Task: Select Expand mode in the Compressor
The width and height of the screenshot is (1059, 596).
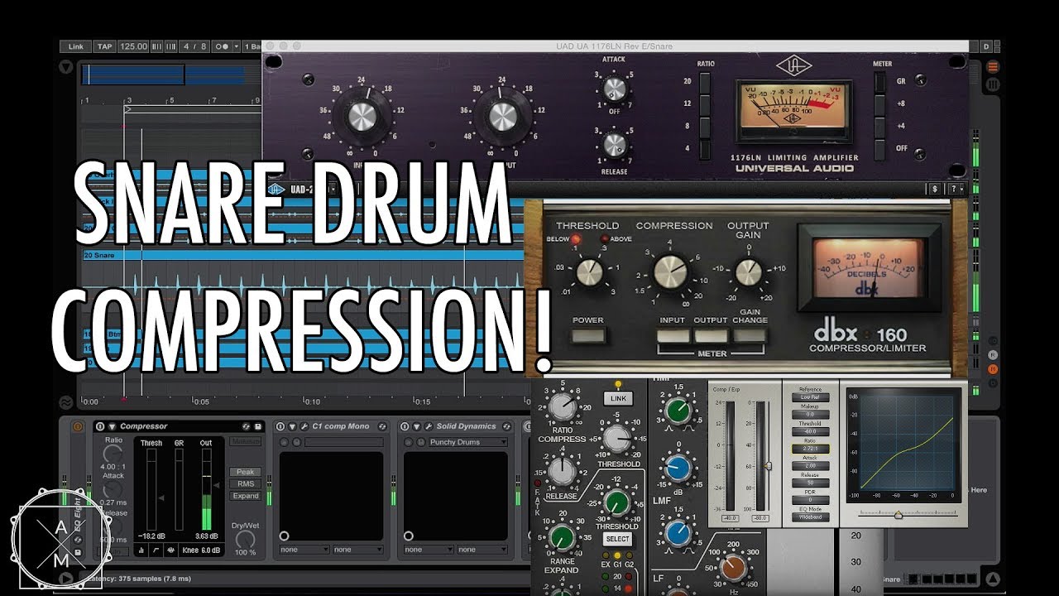Action: pos(246,496)
